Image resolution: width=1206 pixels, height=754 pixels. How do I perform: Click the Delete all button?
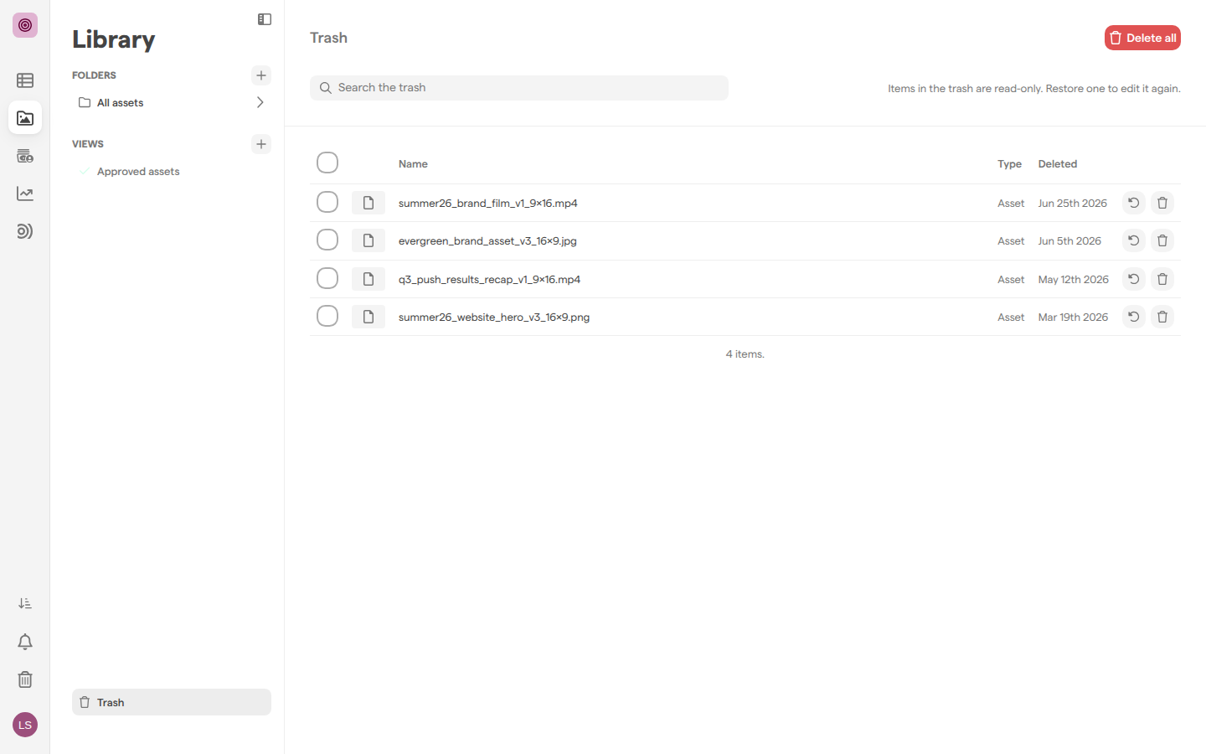[x=1142, y=38]
